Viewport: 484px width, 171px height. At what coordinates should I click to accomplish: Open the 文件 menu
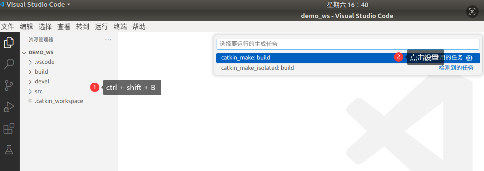tap(8, 27)
